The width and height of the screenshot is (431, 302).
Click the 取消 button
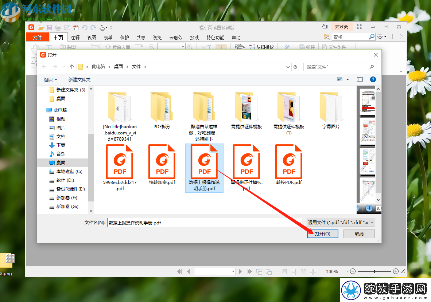click(359, 234)
